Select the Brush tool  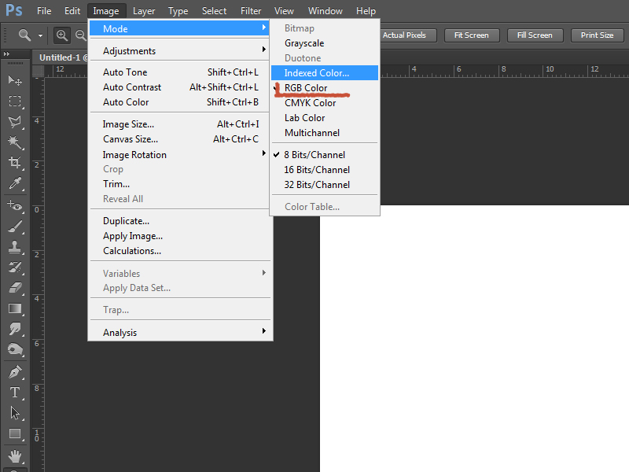tap(15, 227)
